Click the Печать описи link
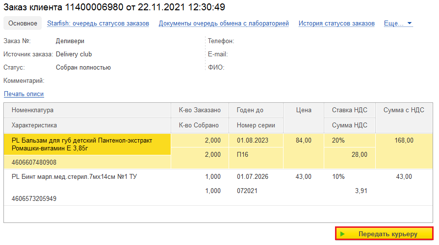439x245 pixels. click(24, 94)
